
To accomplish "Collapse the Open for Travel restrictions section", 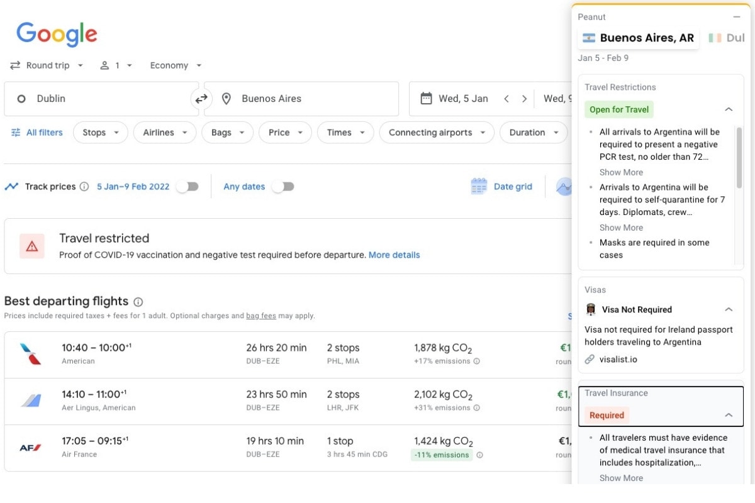I will click(x=729, y=109).
